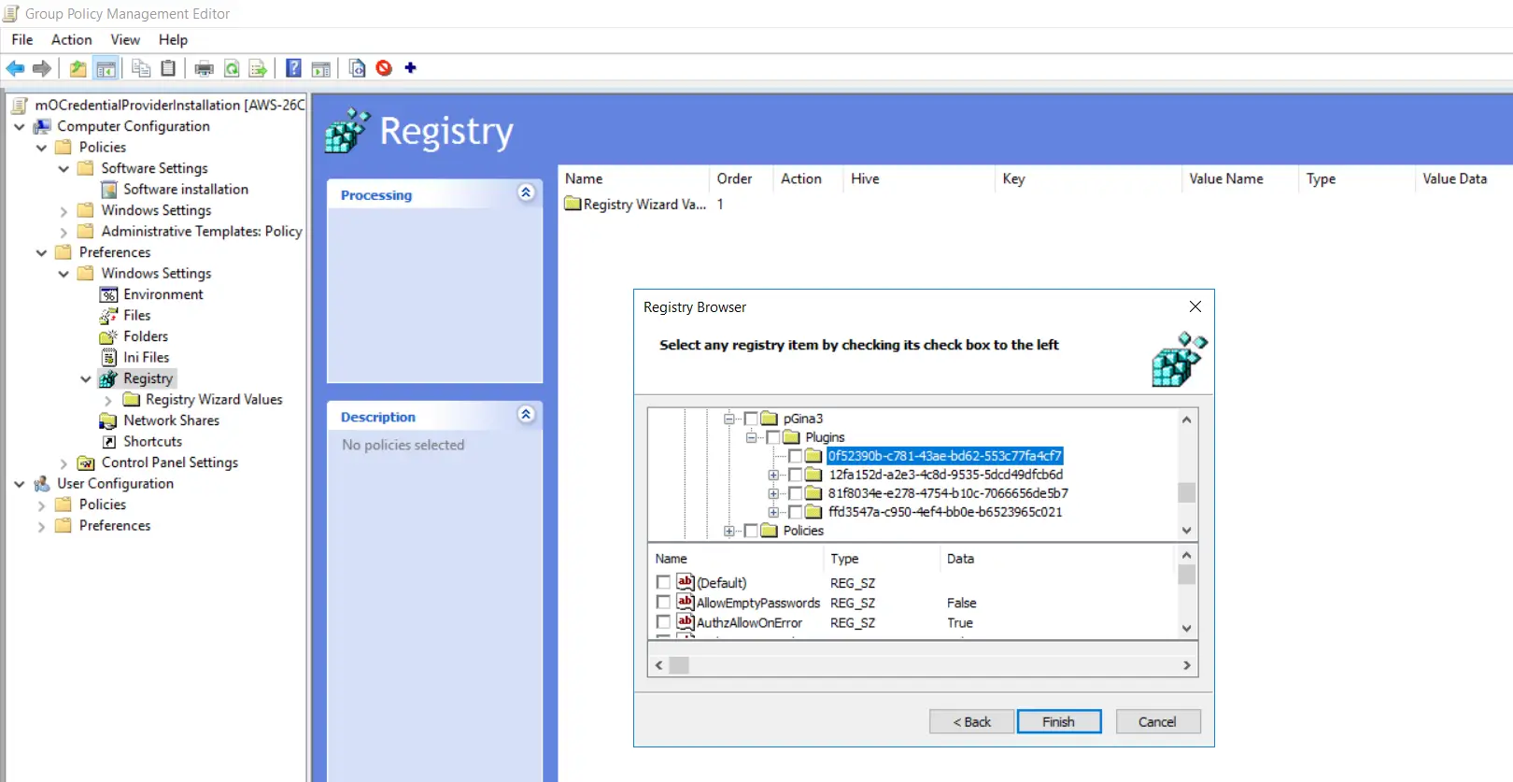Open the View menu
Screen dimensions: 1513x782
point(125,39)
